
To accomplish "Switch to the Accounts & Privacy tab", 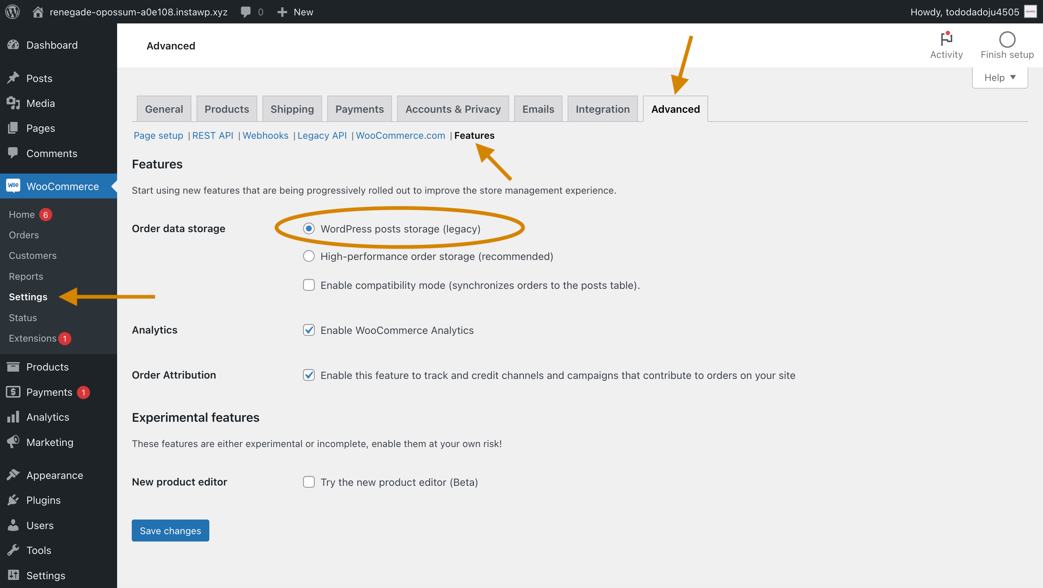I will click(x=453, y=108).
